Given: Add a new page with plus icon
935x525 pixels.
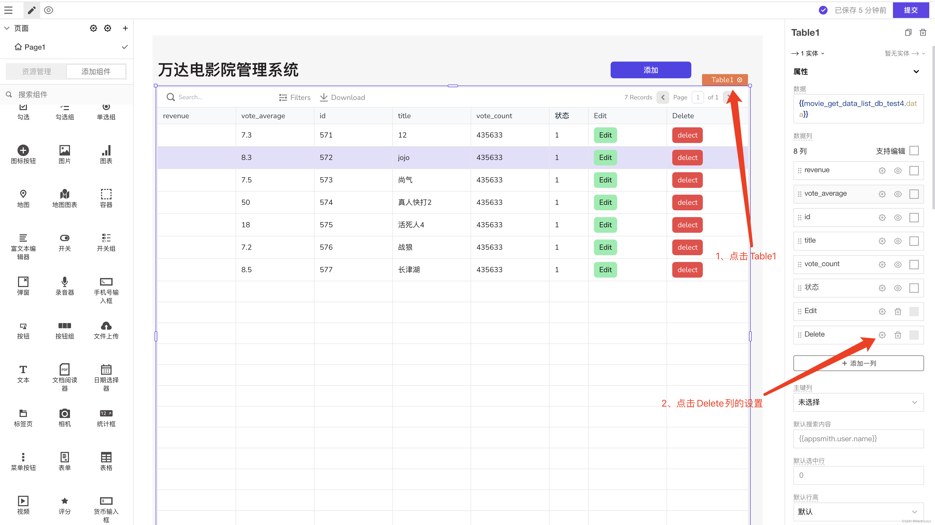Looking at the screenshot, I should 125,28.
